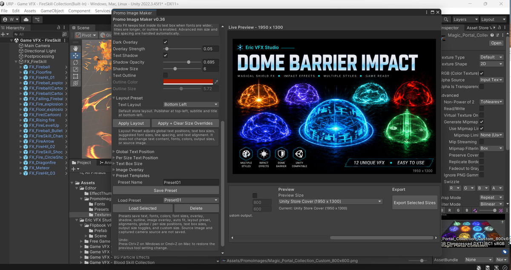
Task: Open the Preview Size dropdown
Action: (330, 201)
